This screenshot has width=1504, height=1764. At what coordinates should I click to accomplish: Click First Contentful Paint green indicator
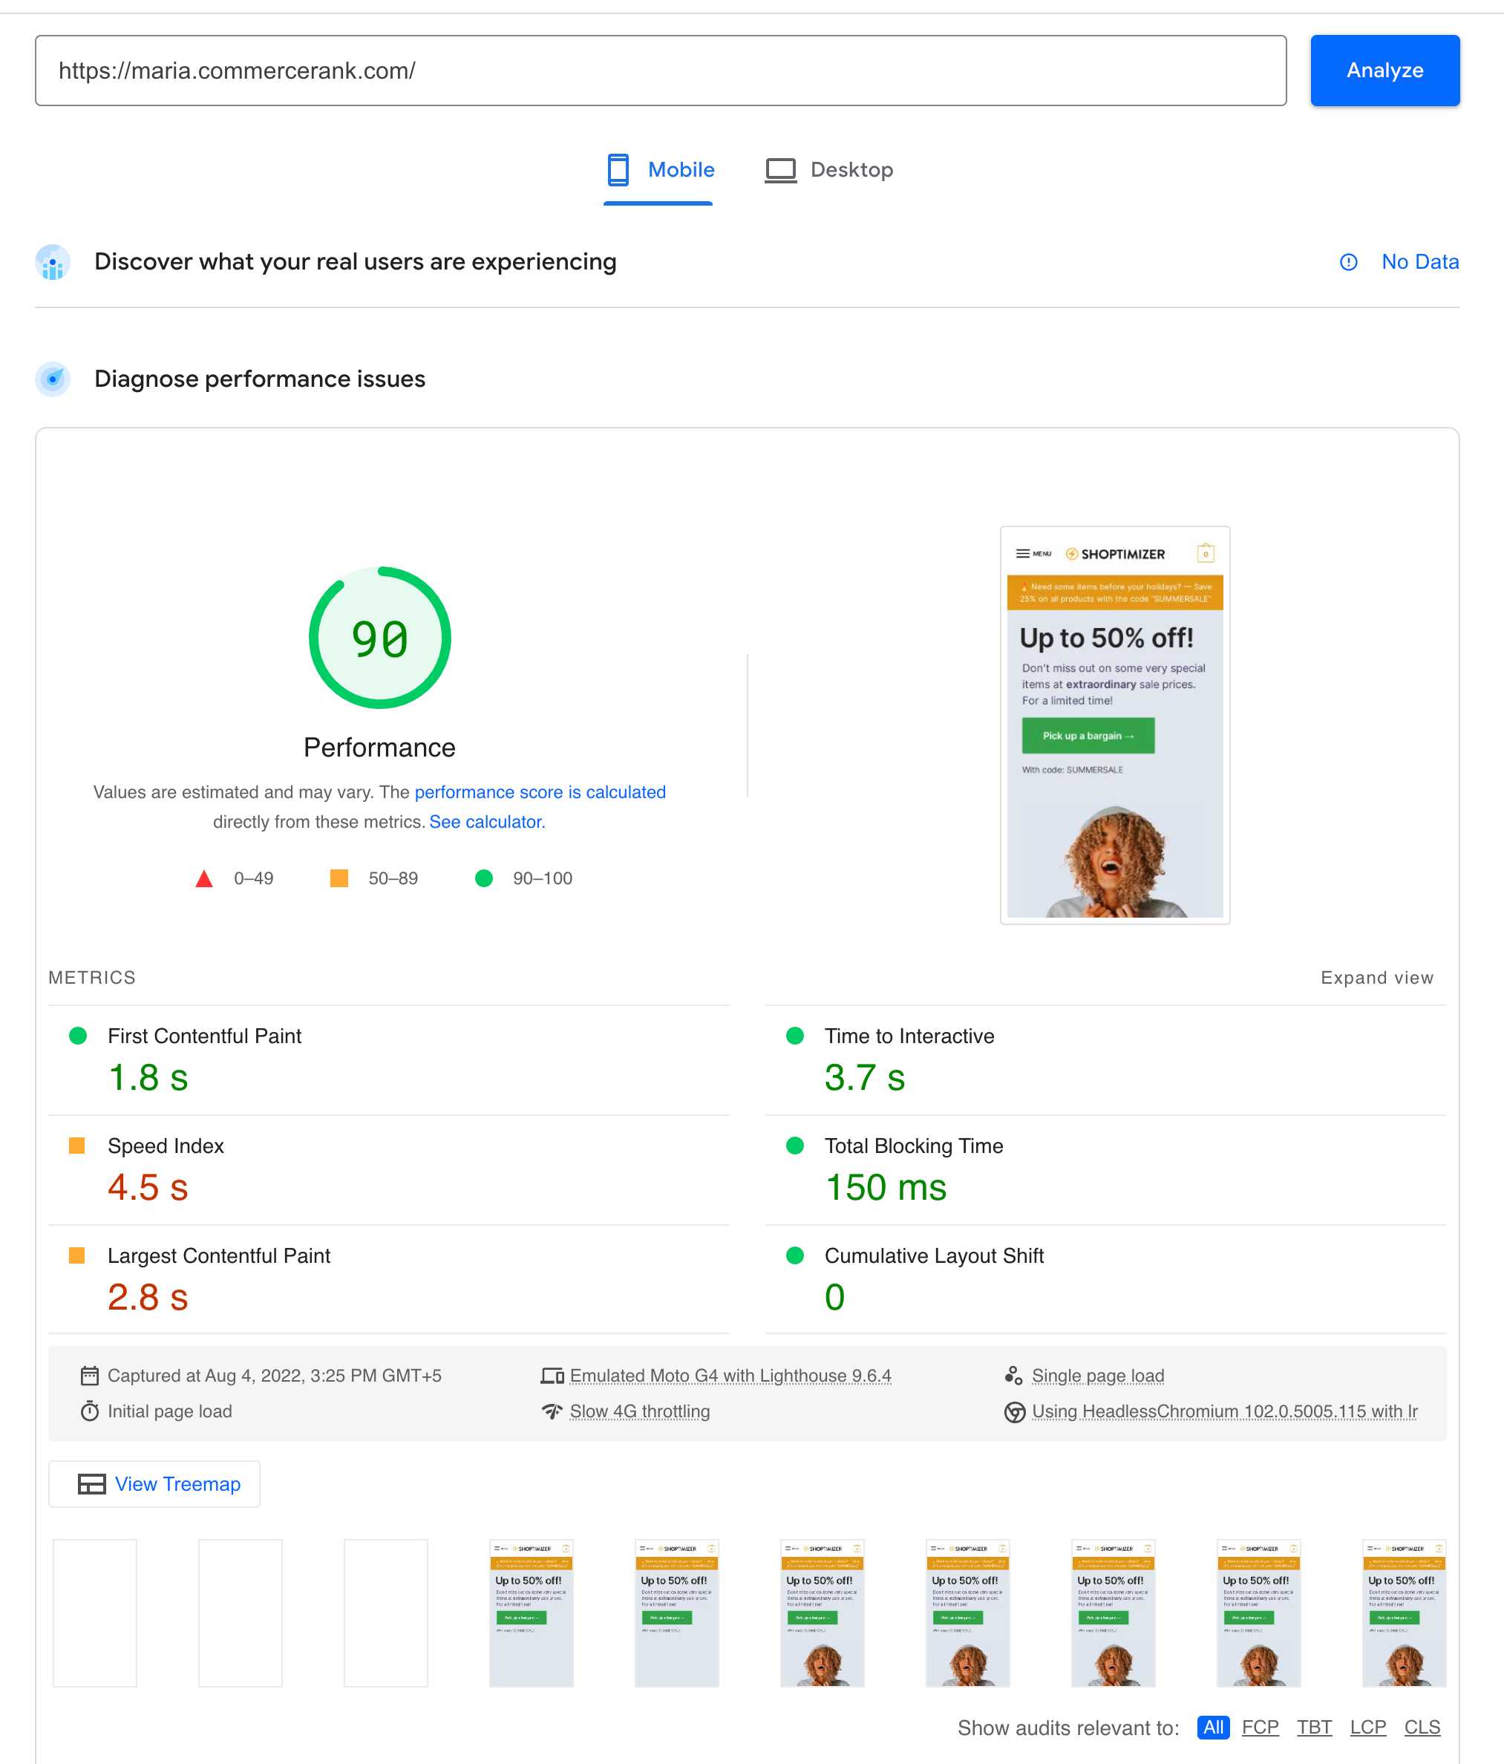point(77,1035)
